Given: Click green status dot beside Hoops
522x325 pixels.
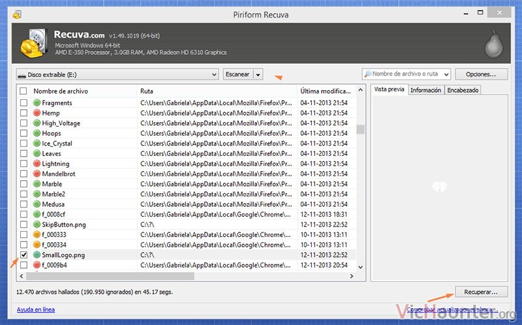Looking at the screenshot, I should click(37, 133).
